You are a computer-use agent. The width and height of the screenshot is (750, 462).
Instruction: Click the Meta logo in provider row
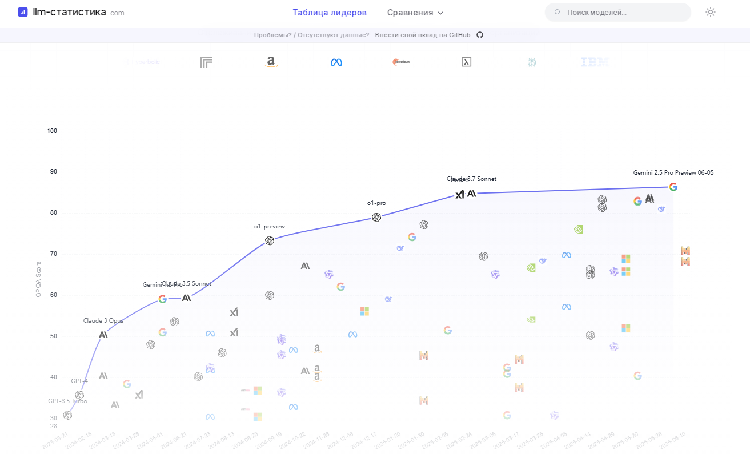(336, 62)
